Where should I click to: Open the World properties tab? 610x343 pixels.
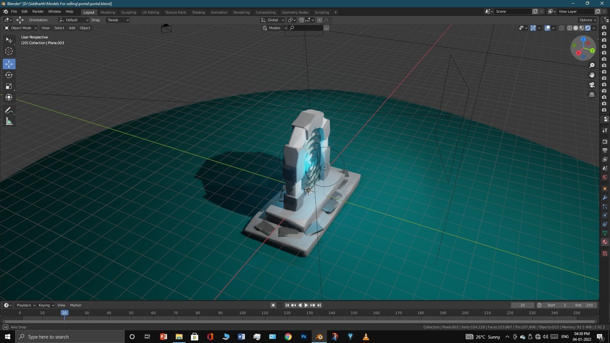point(605,177)
